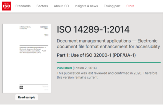Open Insights & news menu

[86, 6]
